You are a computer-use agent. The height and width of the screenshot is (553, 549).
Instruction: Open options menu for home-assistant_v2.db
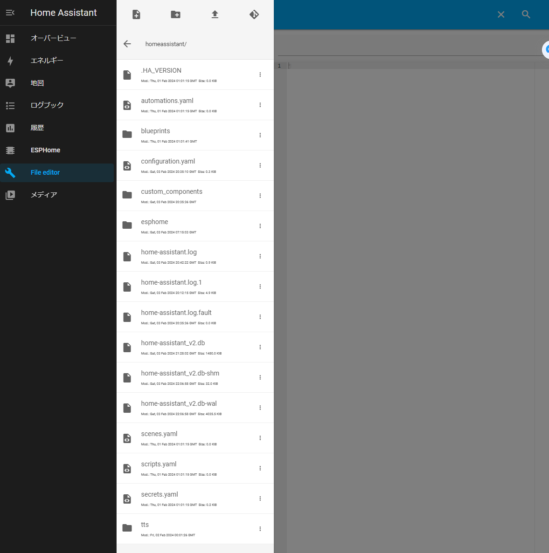click(x=260, y=348)
